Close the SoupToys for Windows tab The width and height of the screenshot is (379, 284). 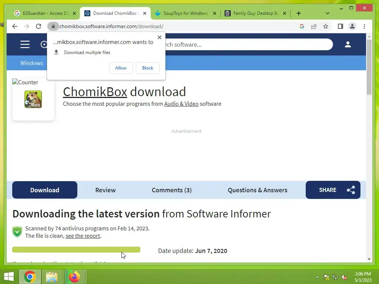pyautogui.click(x=214, y=13)
